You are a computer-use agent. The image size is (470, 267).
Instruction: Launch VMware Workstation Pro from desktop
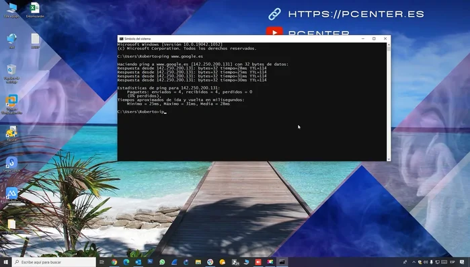click(x=11, y=104)
